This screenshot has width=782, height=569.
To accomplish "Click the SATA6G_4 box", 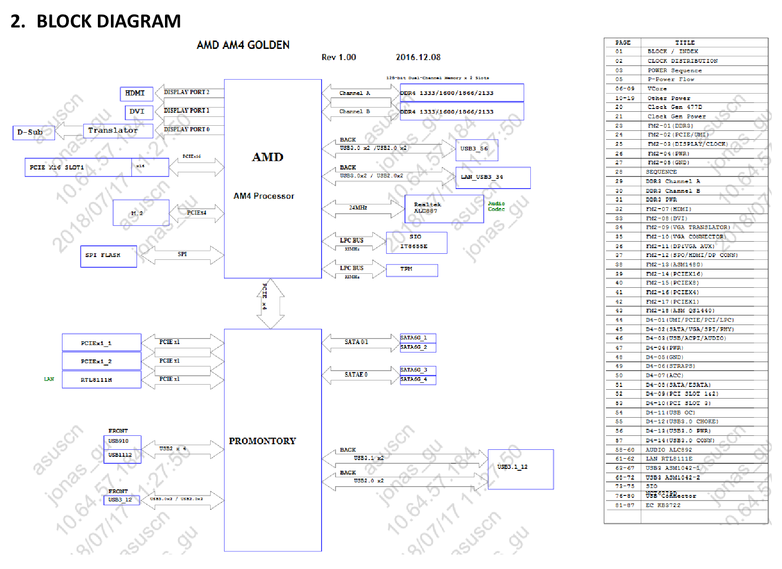I will (x=418, y=379).
